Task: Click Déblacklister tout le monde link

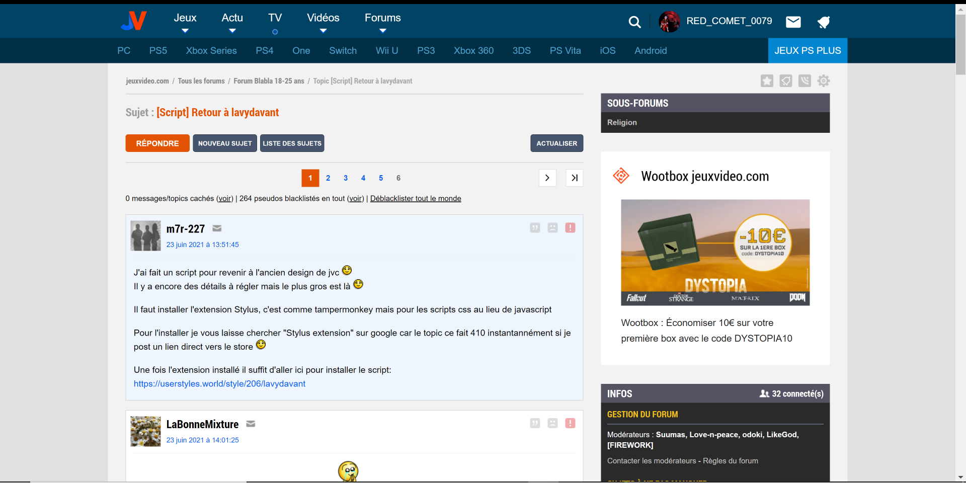Action: (x=416, y=198)
